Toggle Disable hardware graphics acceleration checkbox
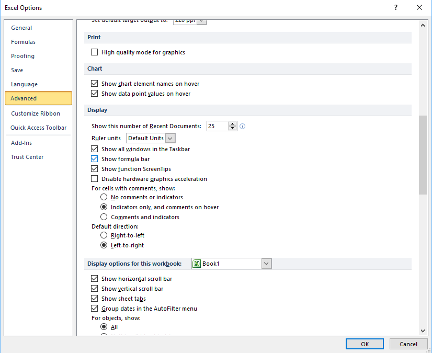This screenshot has width=432, height=353. click(95, 179)
